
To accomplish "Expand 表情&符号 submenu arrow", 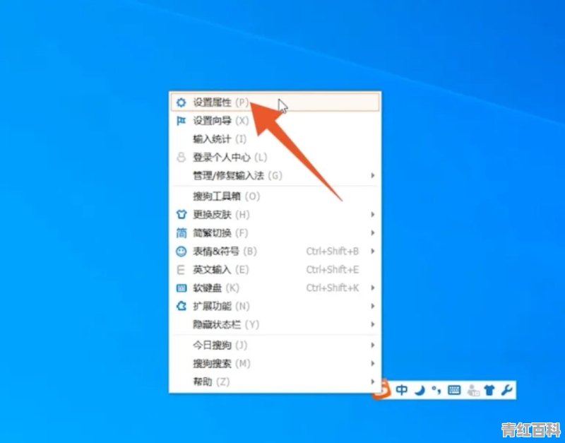I will [373, 252].
